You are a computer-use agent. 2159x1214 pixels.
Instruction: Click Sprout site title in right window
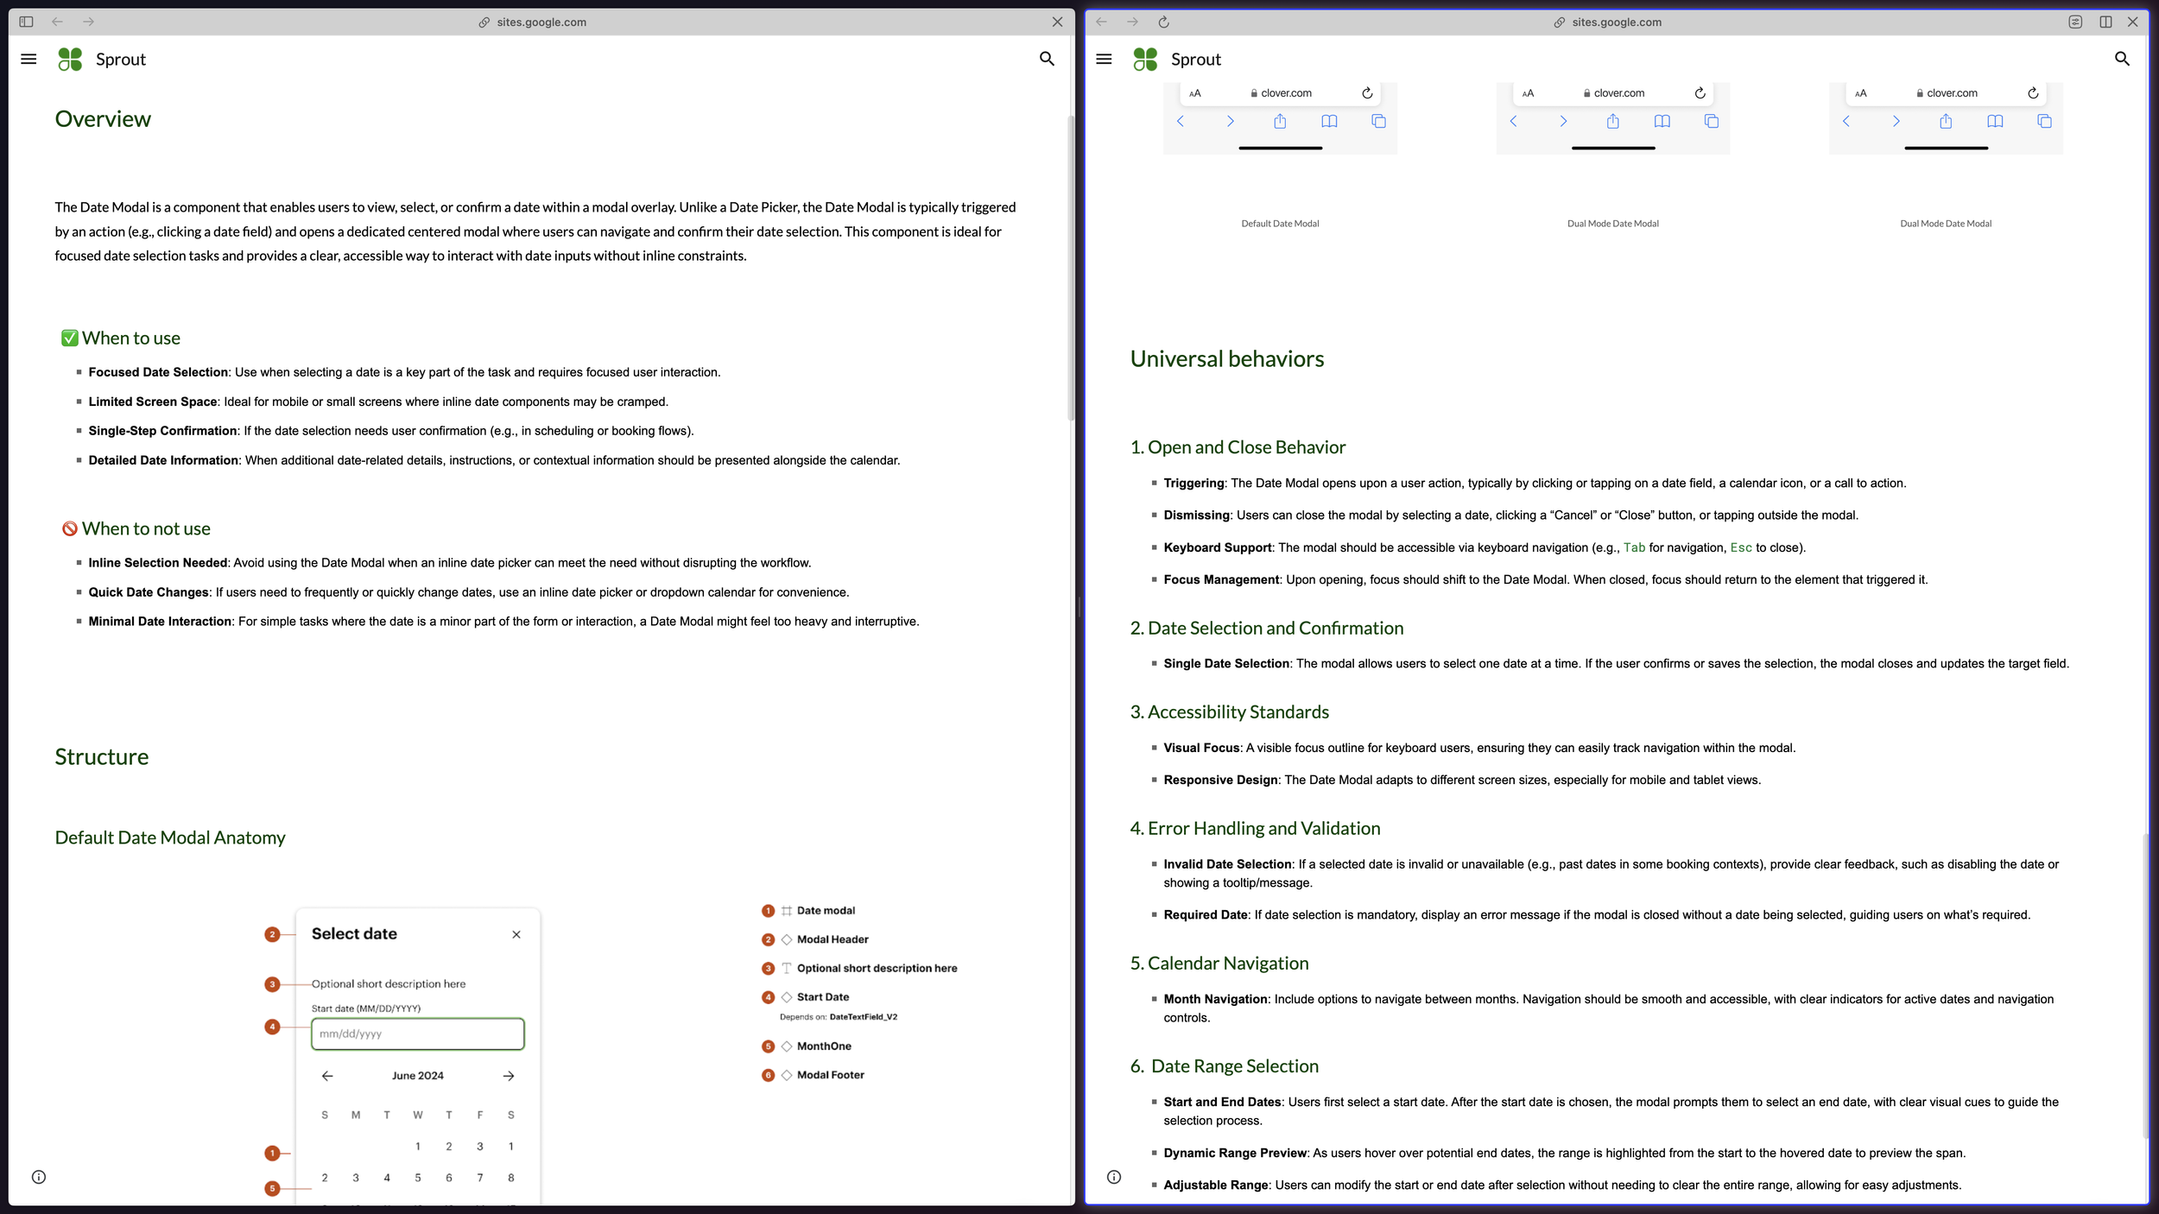pyautogui.click(x=1195, y=60)
